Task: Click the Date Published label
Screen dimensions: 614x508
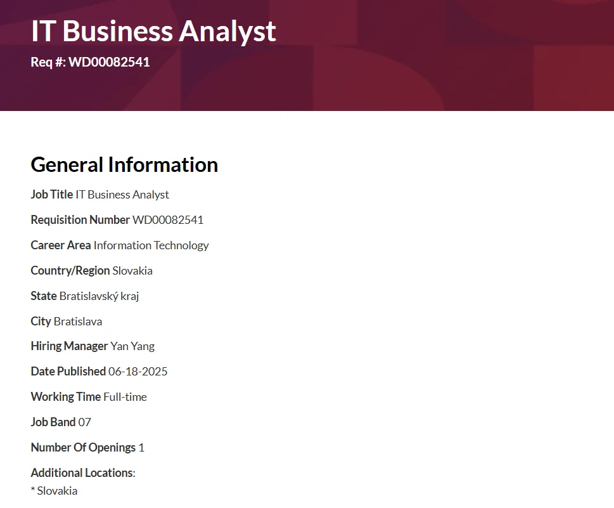Action: coord(68,371)
